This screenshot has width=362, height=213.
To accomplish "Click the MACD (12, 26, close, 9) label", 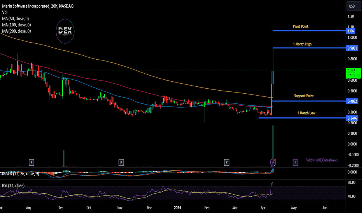I will (x=21, y=173).
